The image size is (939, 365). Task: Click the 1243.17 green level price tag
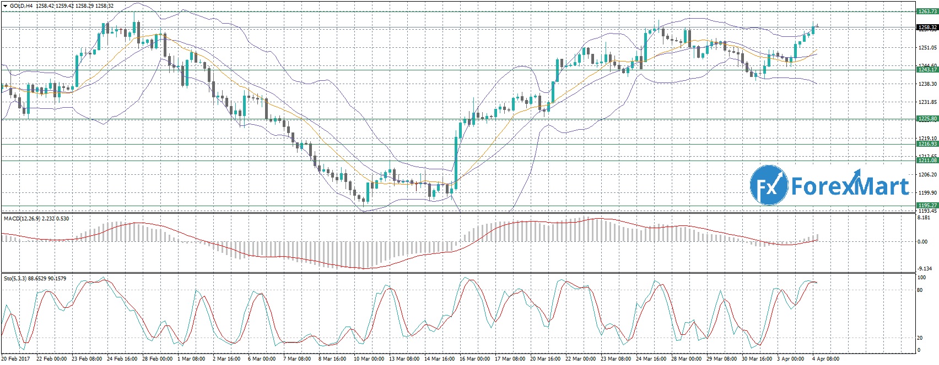pos(927,70)
